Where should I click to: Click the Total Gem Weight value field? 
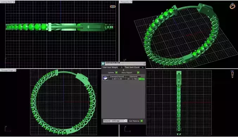121,67
